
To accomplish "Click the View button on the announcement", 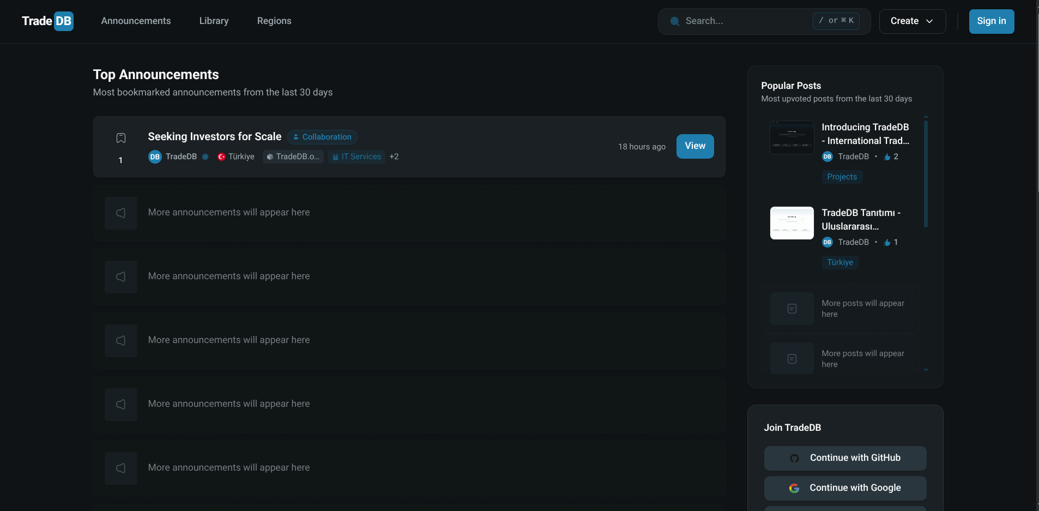I will 694,146.
